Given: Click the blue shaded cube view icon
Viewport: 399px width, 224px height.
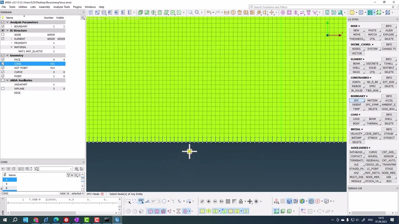Looking at the screenshot, I should (x=289, y=201).
